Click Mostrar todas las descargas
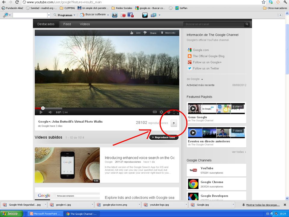Screen dimensions: 289x217 [x=263, y=205]
